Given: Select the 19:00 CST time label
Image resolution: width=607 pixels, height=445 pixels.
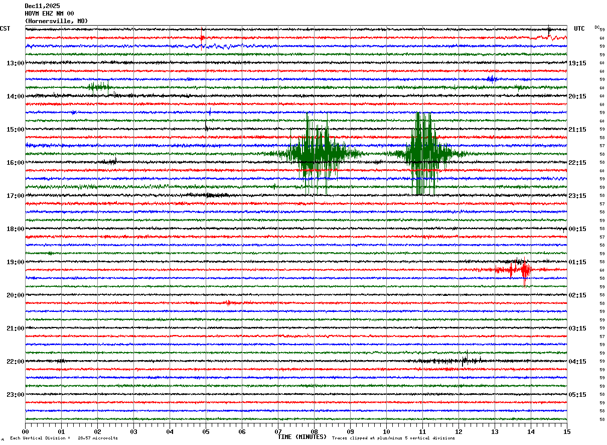Looking at the screenshot, I should pyautogui.click(x=15, y=262).
